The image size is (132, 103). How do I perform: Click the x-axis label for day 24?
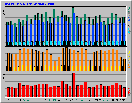[x=97, y=100]
